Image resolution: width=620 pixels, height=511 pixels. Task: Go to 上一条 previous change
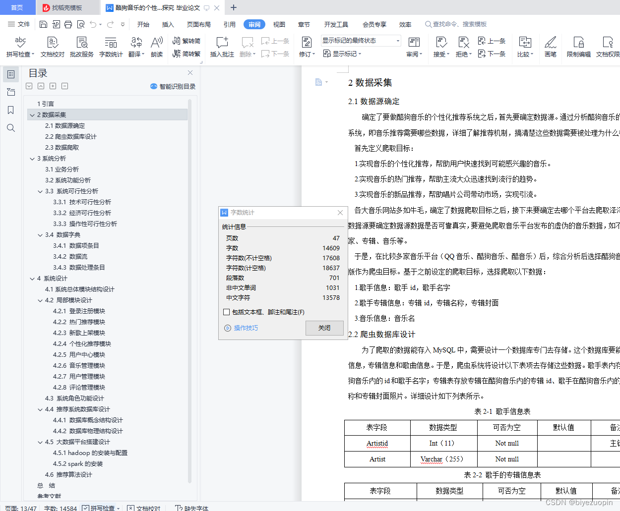(492, 41)
